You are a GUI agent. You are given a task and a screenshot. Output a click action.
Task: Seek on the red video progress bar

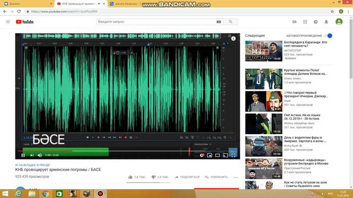coord(127,151)
